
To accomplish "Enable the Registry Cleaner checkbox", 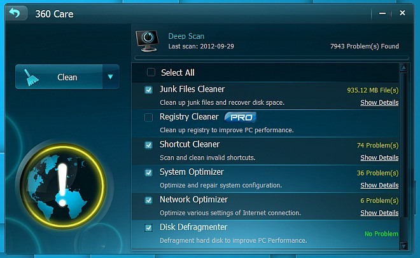I will pos(148,118).
